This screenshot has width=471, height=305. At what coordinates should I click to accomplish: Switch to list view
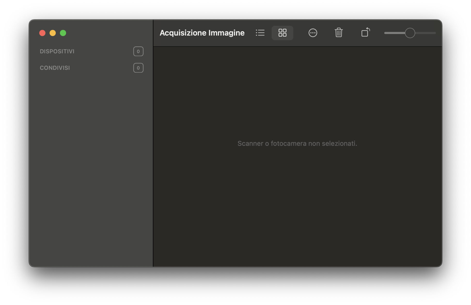pos(260,33)
